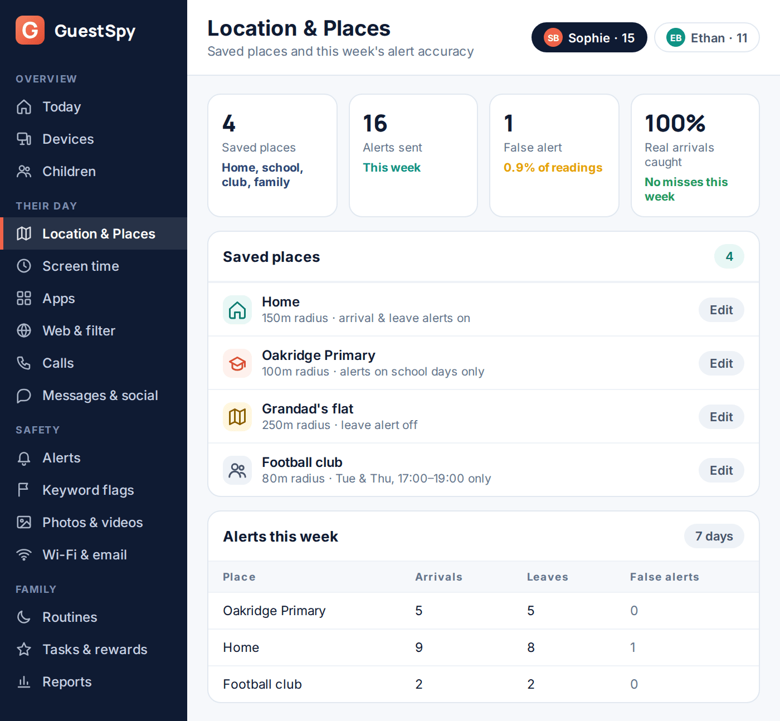
Task: Open the Reports page label
Action: pyautogui.click(x=67, y=682)
